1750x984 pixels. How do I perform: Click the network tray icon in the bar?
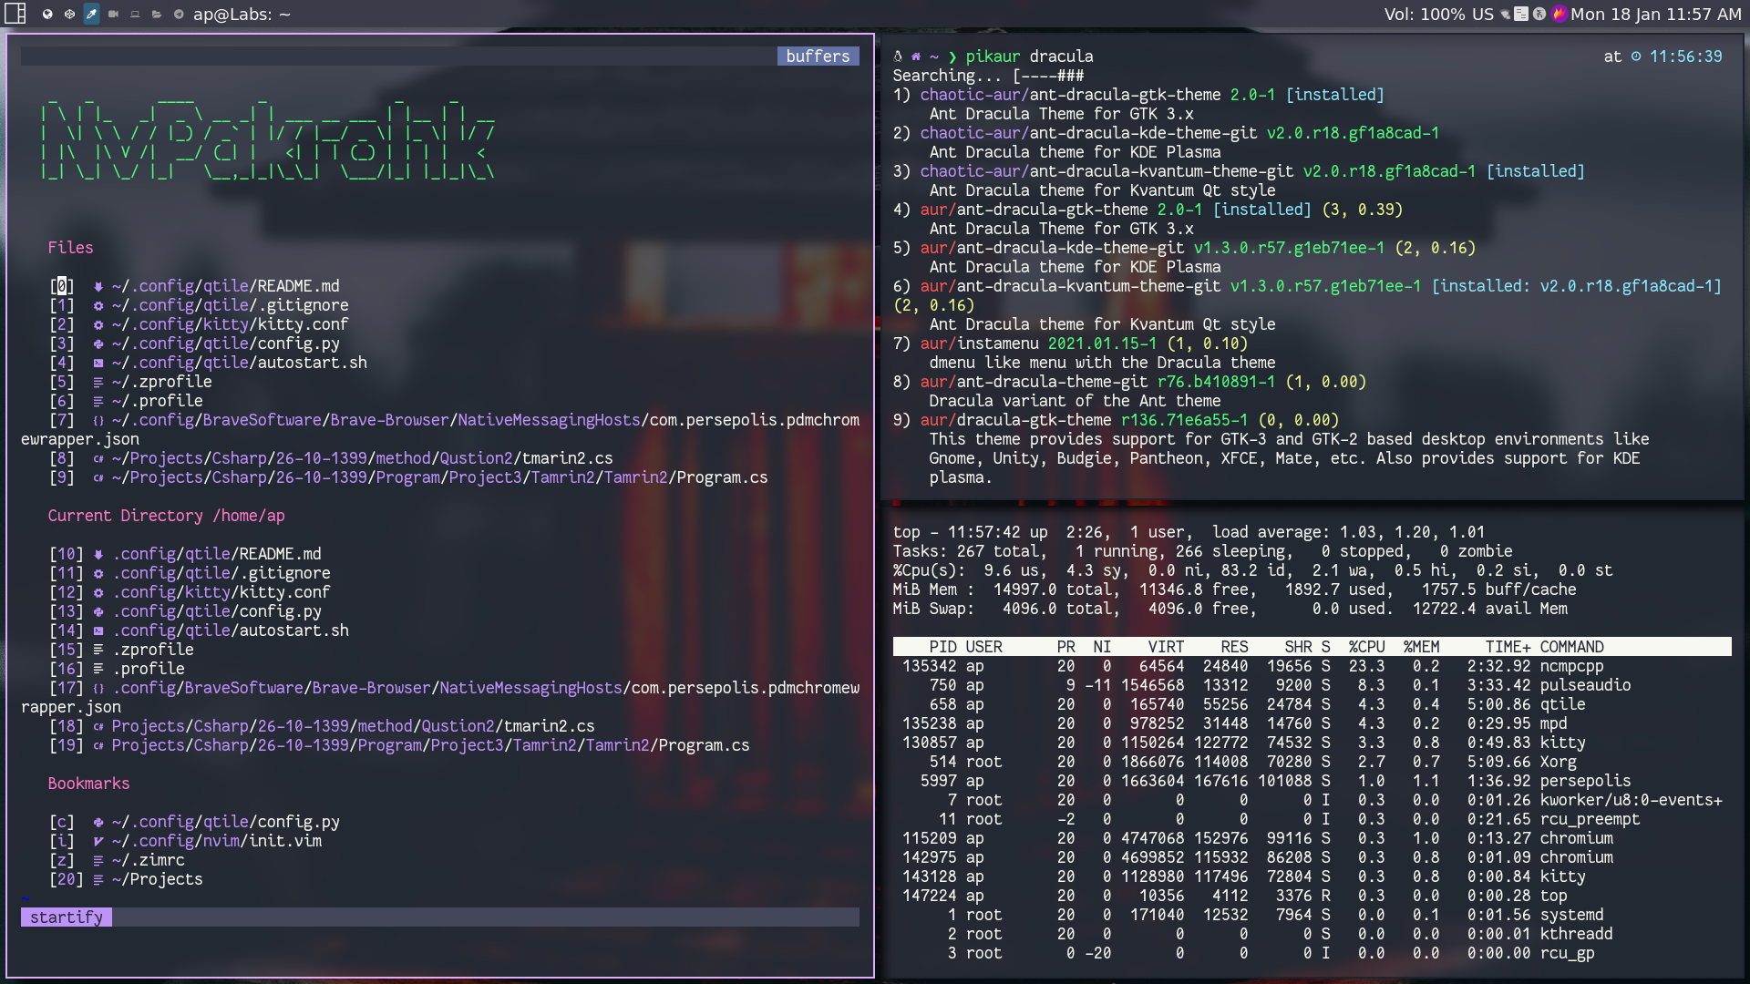click(x=1506, y=14)
